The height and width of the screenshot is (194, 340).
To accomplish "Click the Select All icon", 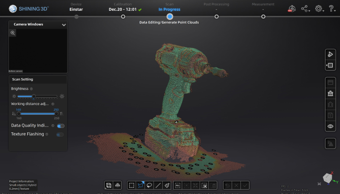I will (x=178, y=185).
